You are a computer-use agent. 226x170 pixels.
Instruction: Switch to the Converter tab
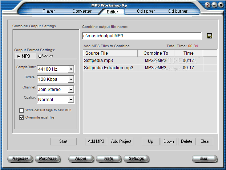[82, 11]
